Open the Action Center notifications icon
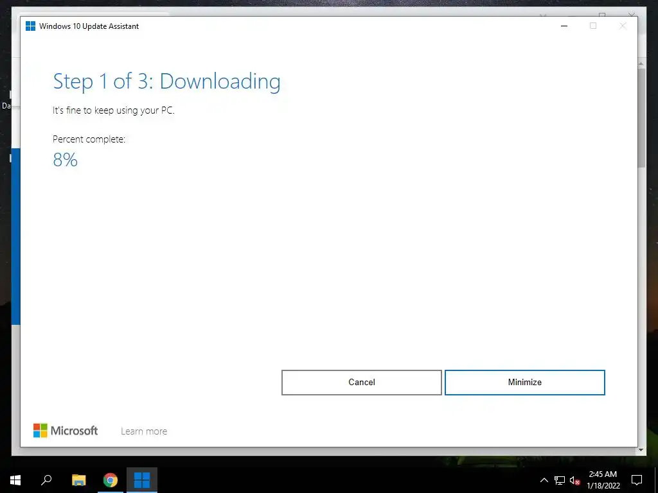Viewport: 658px width, 493px height. pyautogui.click(x=637, y=480)
